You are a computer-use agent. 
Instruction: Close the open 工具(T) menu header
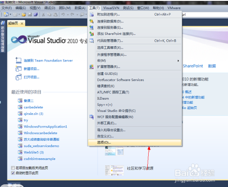pos(94,8)
